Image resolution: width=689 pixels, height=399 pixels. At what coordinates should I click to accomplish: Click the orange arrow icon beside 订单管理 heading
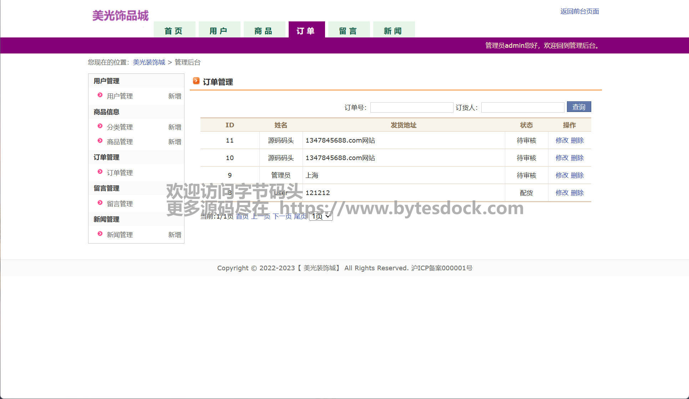(196, 81)
